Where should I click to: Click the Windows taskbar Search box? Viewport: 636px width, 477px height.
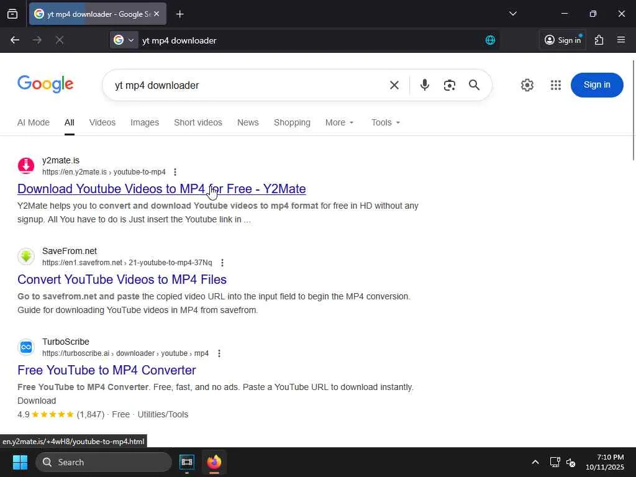pyautogui.click(x=104, y=462)
